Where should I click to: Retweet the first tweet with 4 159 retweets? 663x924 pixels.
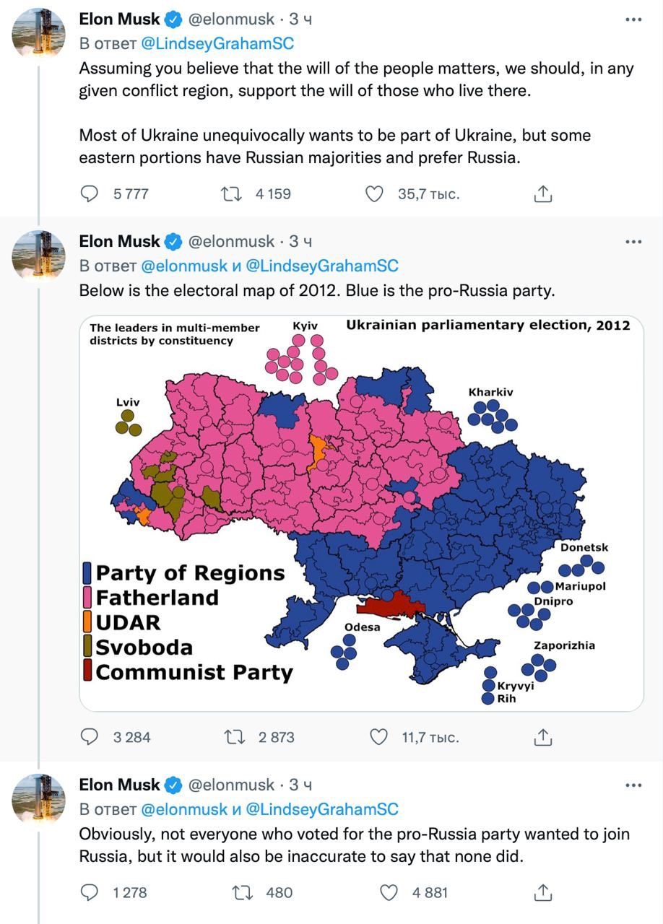(230, 193)
